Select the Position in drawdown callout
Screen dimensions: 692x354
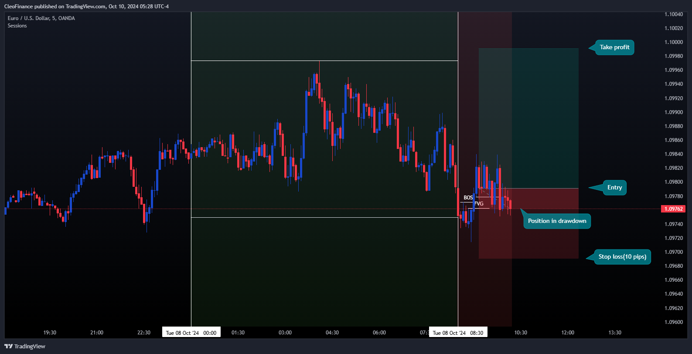point(557,221)
